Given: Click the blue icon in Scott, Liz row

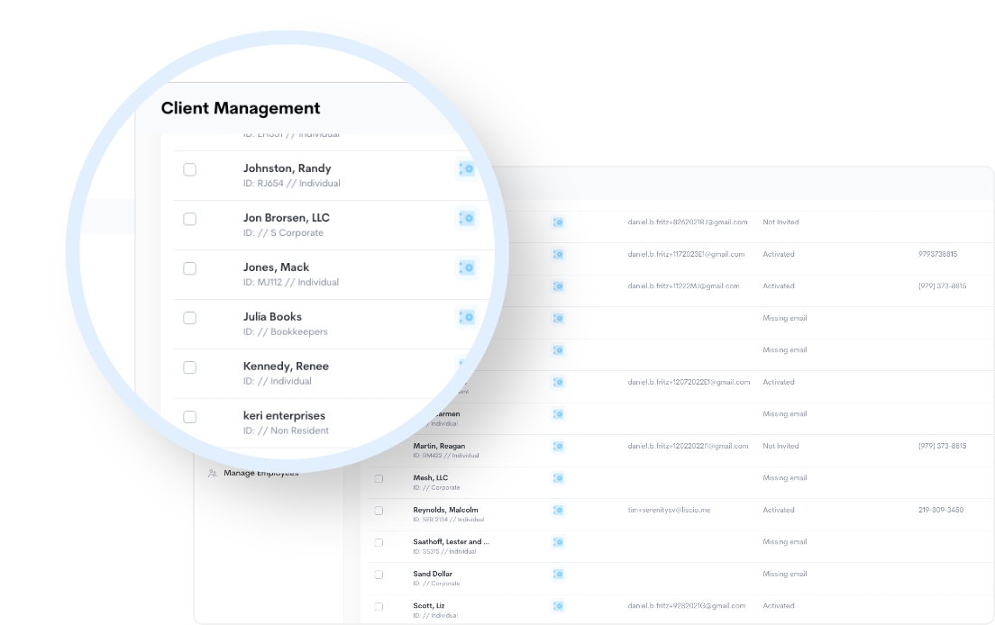Looking at the screenshot, I should coord(558,606).
